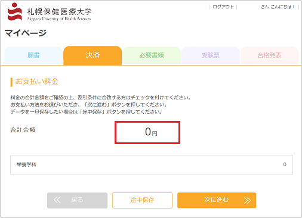302x218 pixels.
Task: Click the 次に進む button
Action: pos(217,200)
